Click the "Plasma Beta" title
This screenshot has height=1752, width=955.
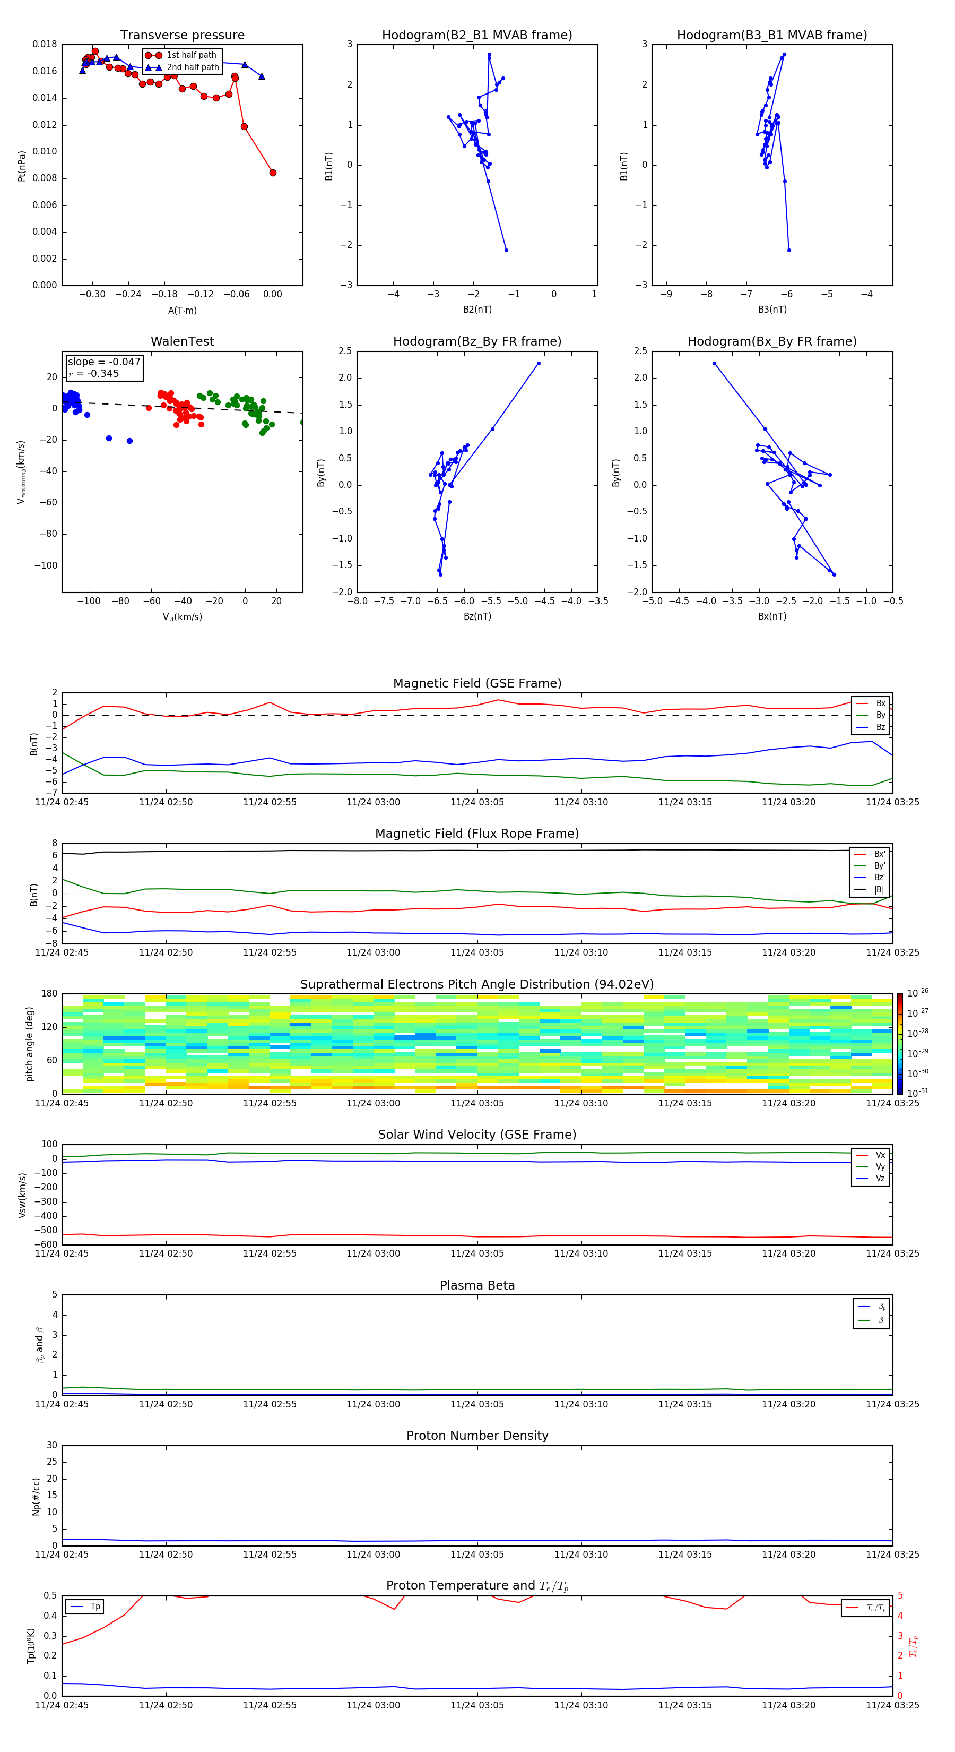477,1286
